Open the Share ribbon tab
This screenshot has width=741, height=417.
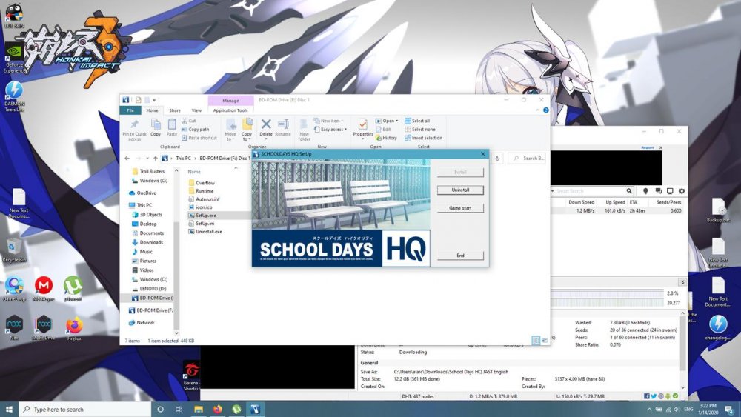(x=175, y=110)
